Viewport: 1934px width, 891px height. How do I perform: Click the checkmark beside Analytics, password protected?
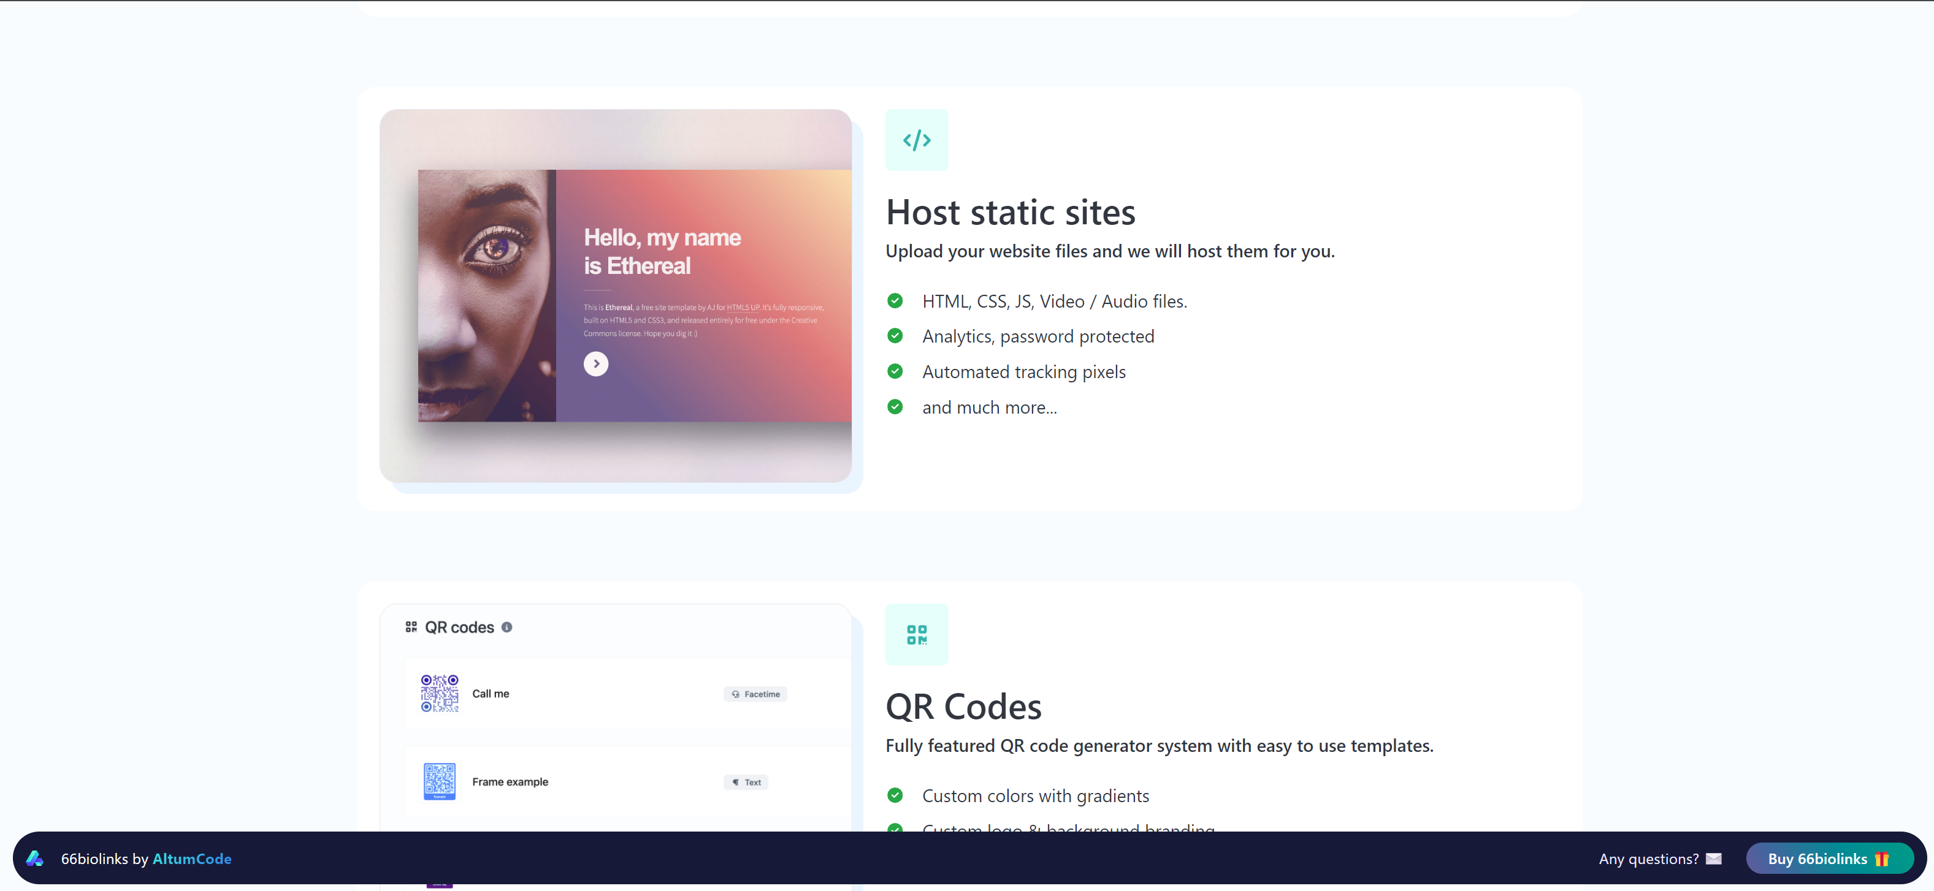pyautogui.click(x=896, y=335)
